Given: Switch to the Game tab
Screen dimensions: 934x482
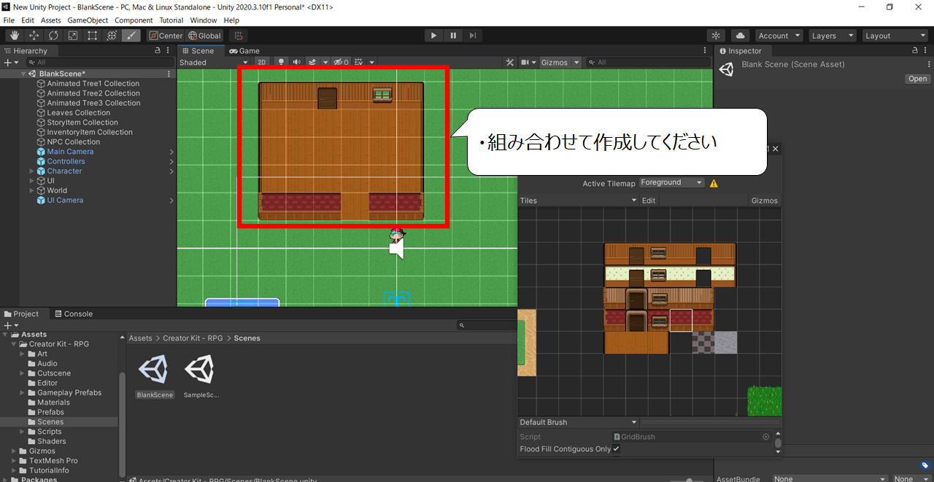Looking at the screenshot, I should pyautogui.click(x=244, y=51).
